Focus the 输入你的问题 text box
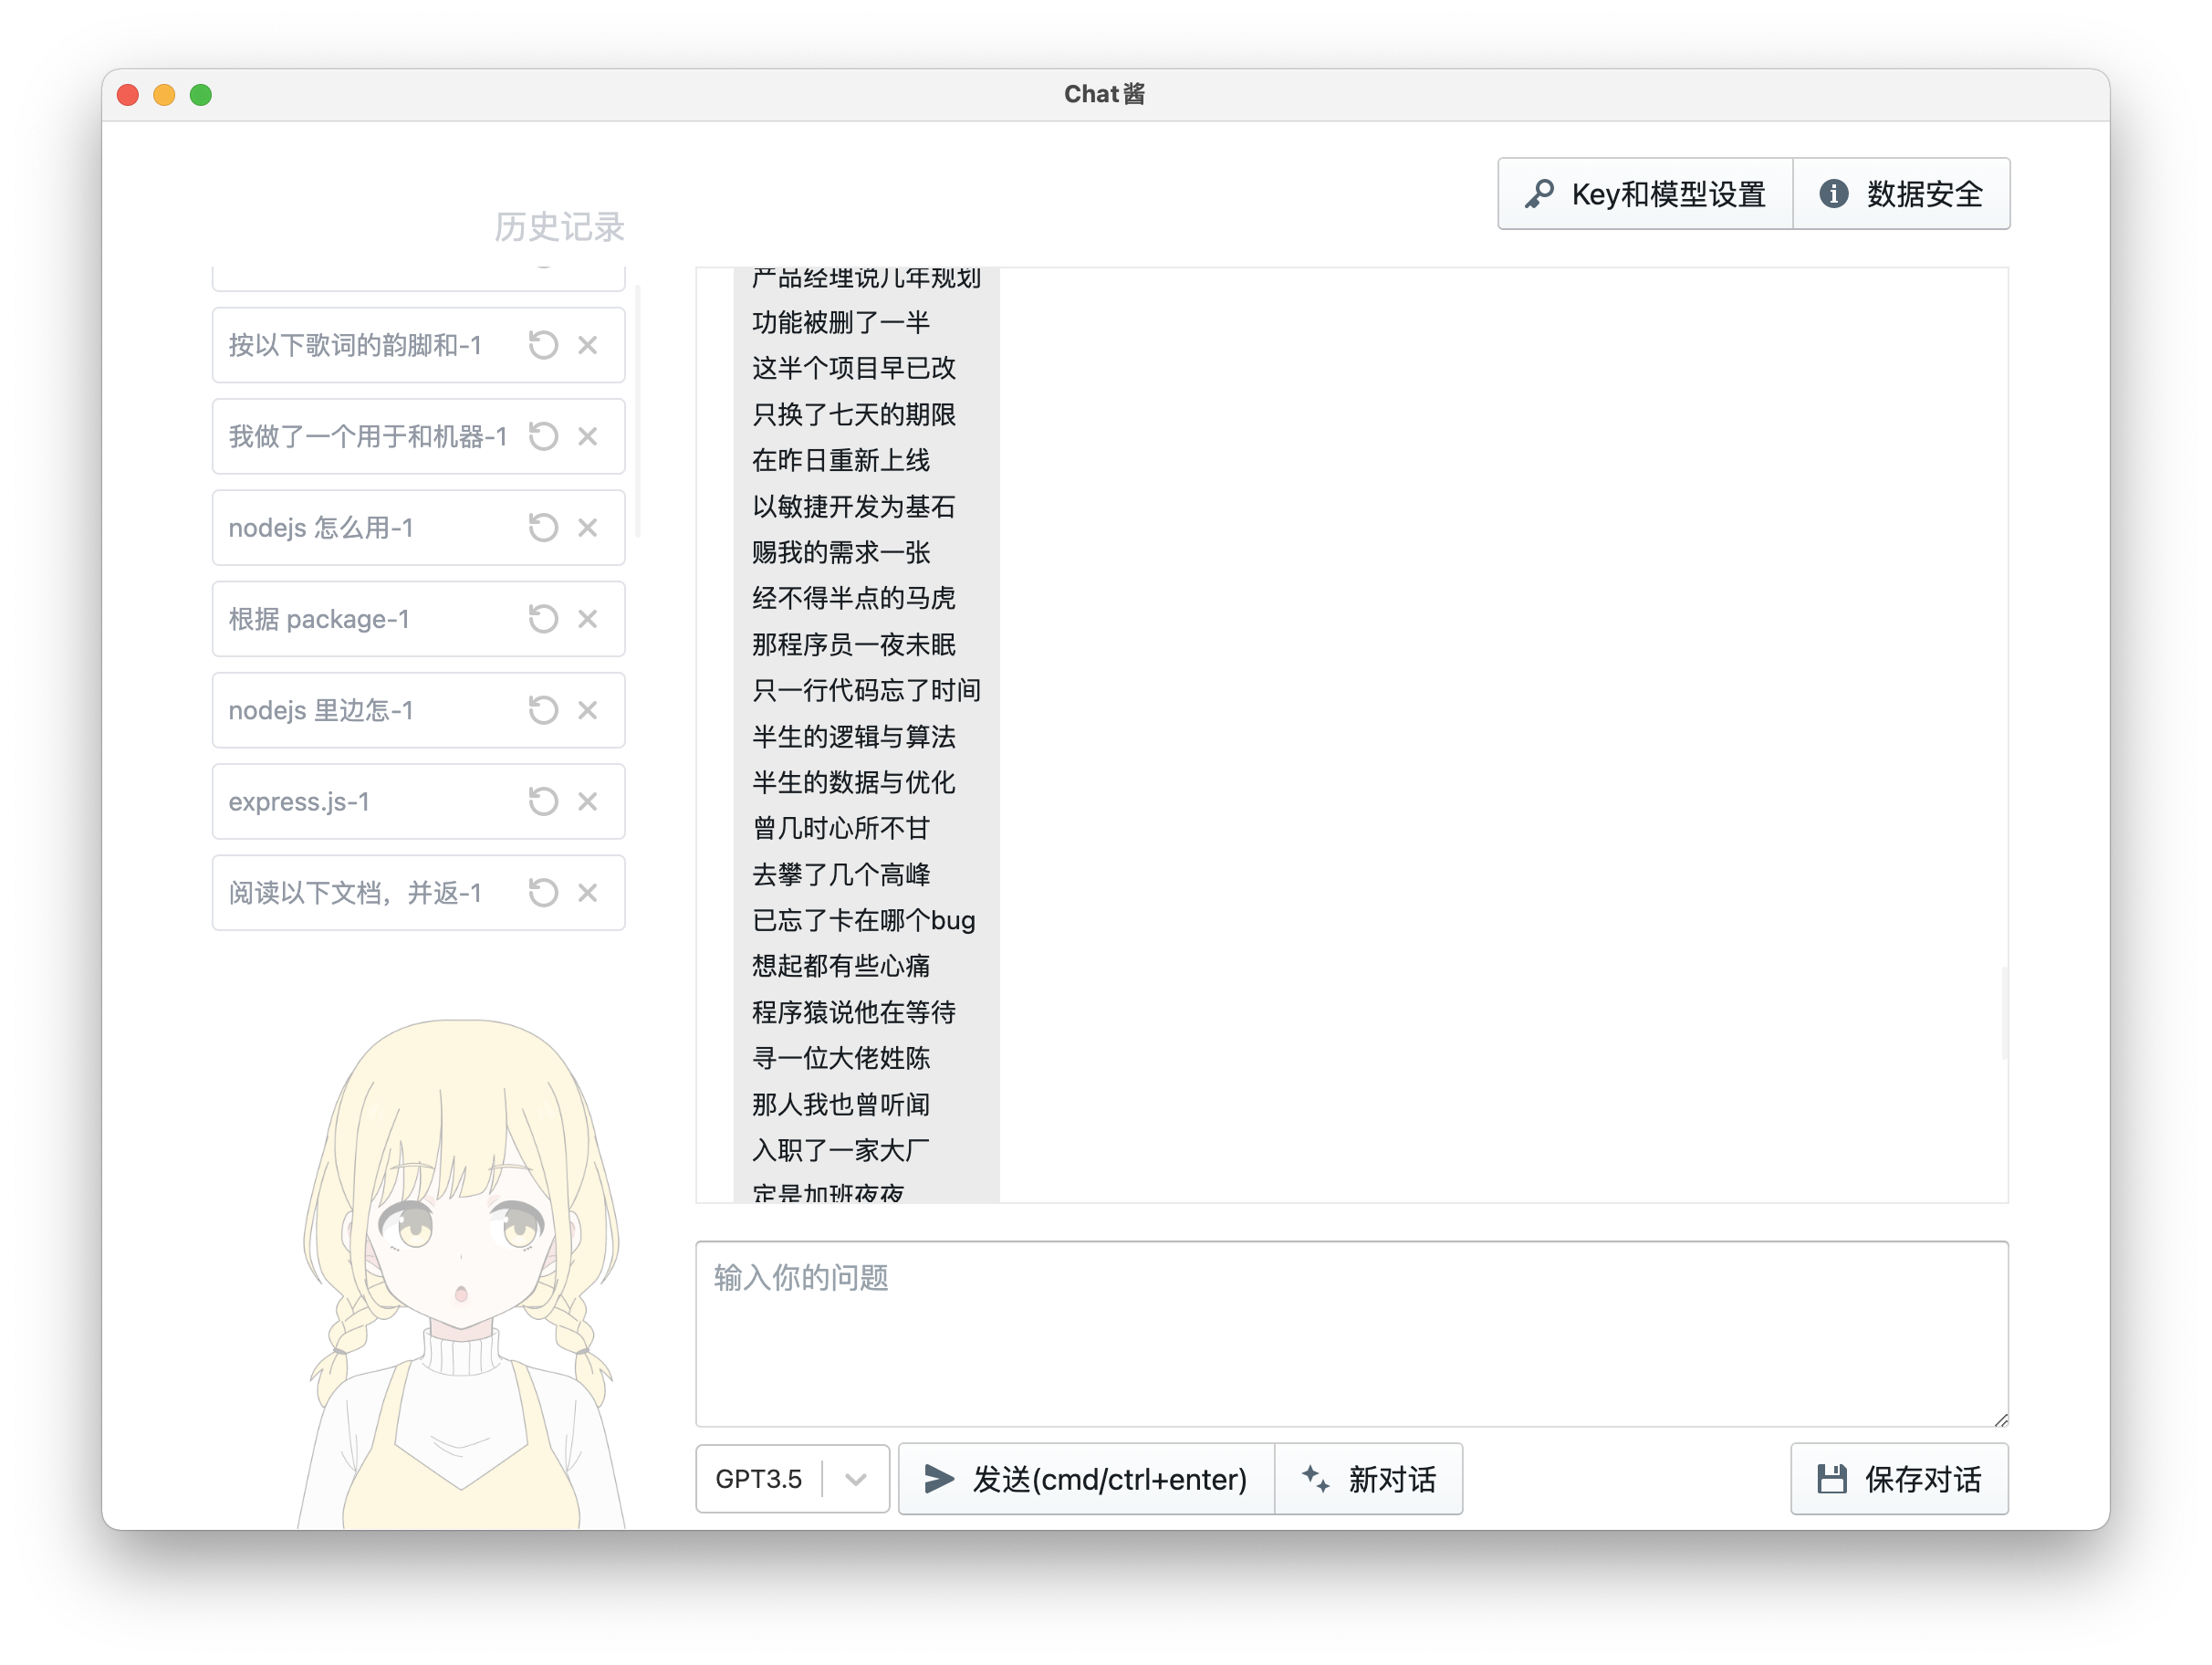Viewport: 2212px width, 1665px height. (x=1351, y=1333)
